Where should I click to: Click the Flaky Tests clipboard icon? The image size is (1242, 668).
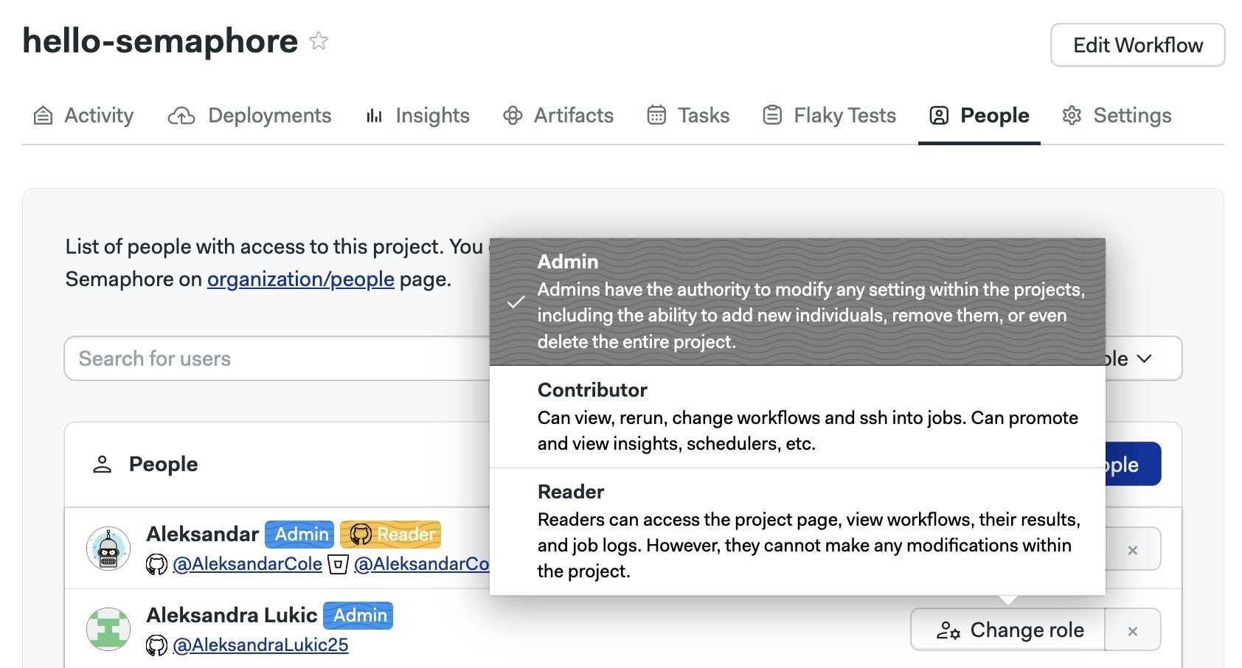[x=772, y=116]
